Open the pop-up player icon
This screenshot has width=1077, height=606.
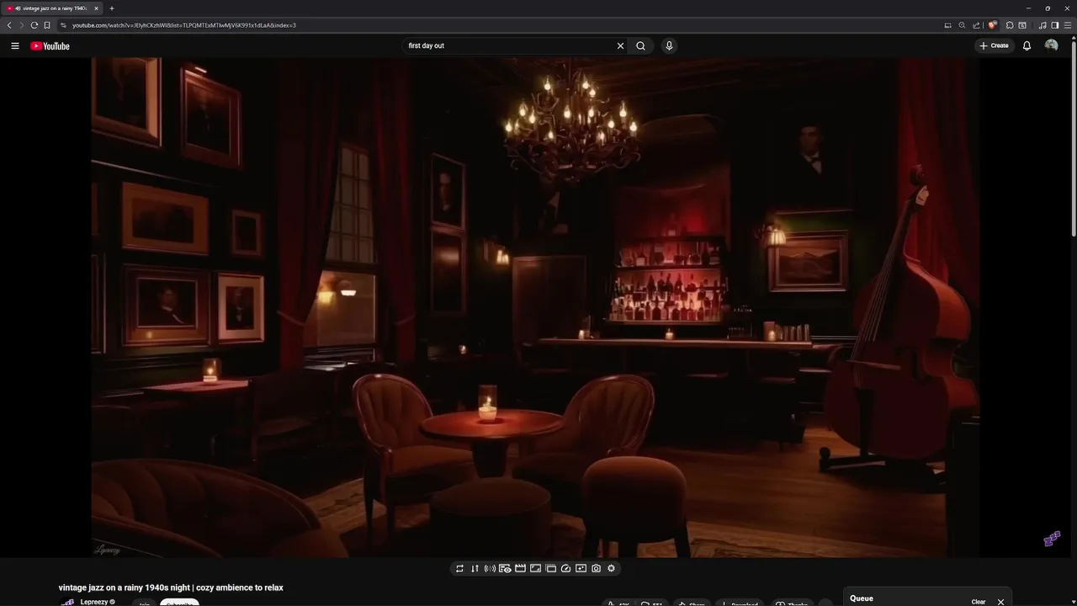(550, 568)
